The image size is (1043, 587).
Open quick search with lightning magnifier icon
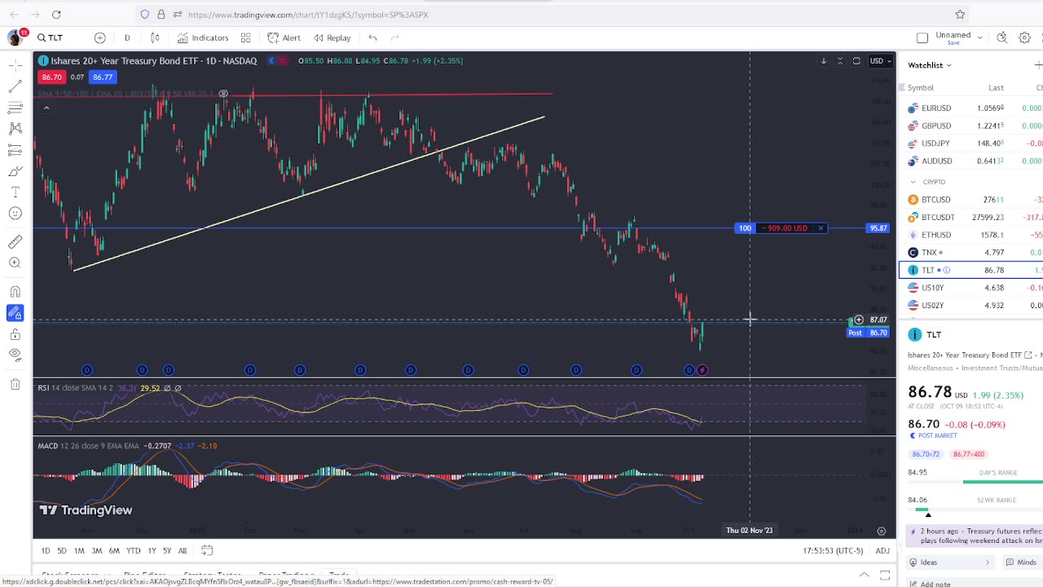click(x=1002, y=38)
